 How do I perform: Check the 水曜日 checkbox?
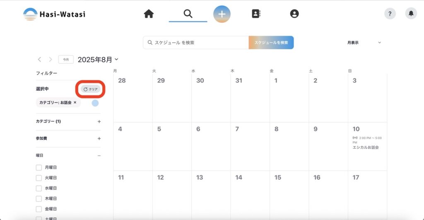click(x=39, y=188)
